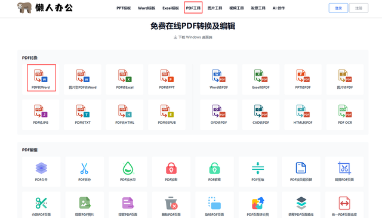Go to the PPT模板 nav item
Screen dimensions: 382x218
click(124, 8)
